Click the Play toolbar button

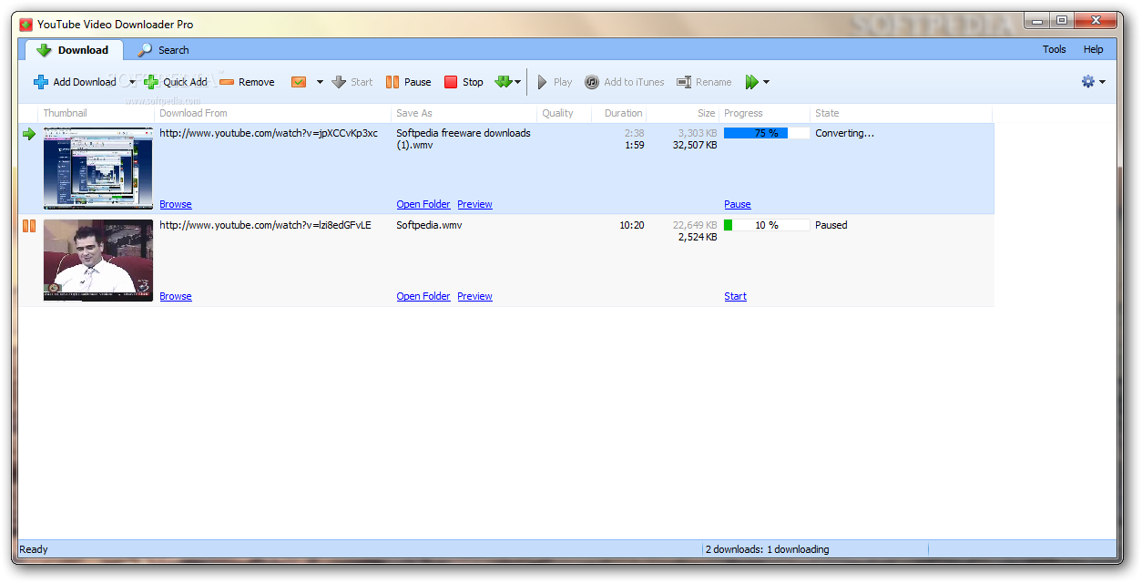tap(555, 82)
